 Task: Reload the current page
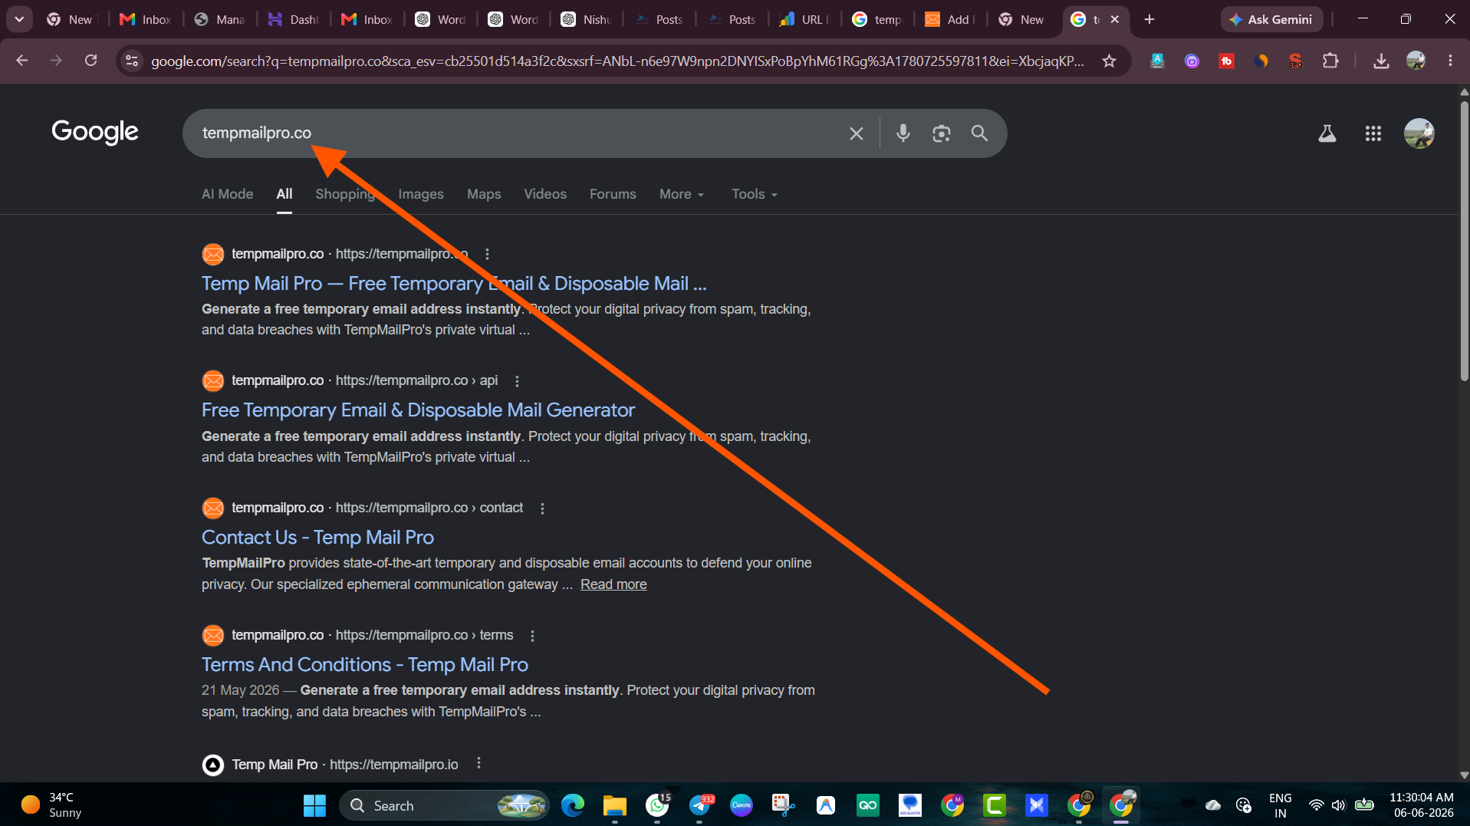click(90, 61)
